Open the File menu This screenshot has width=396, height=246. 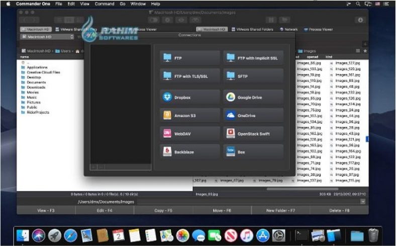coord(59,4)
